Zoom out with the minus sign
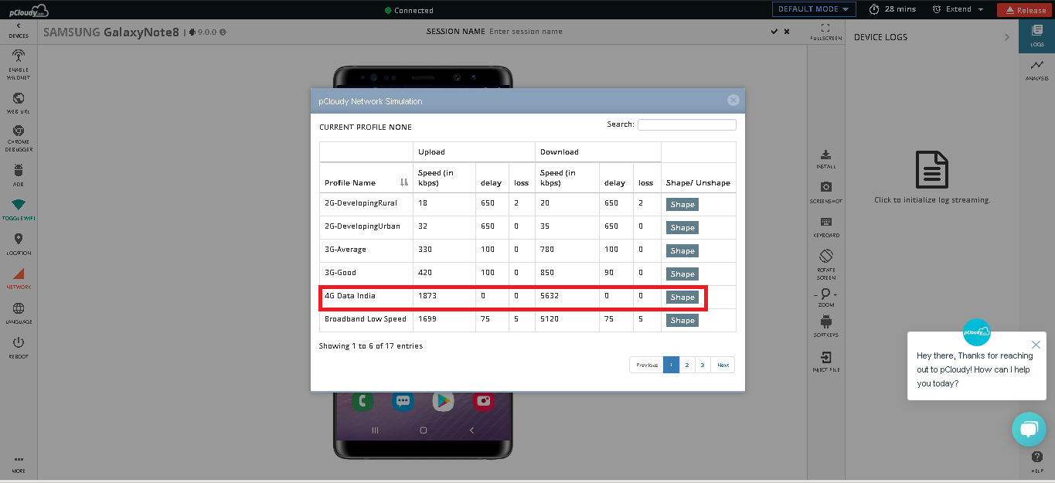The height and width of the screenshot is (483, 1055). (816, 295)
